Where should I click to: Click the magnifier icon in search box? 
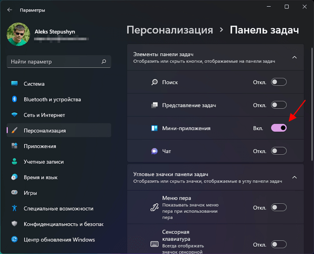pos(104,61)
